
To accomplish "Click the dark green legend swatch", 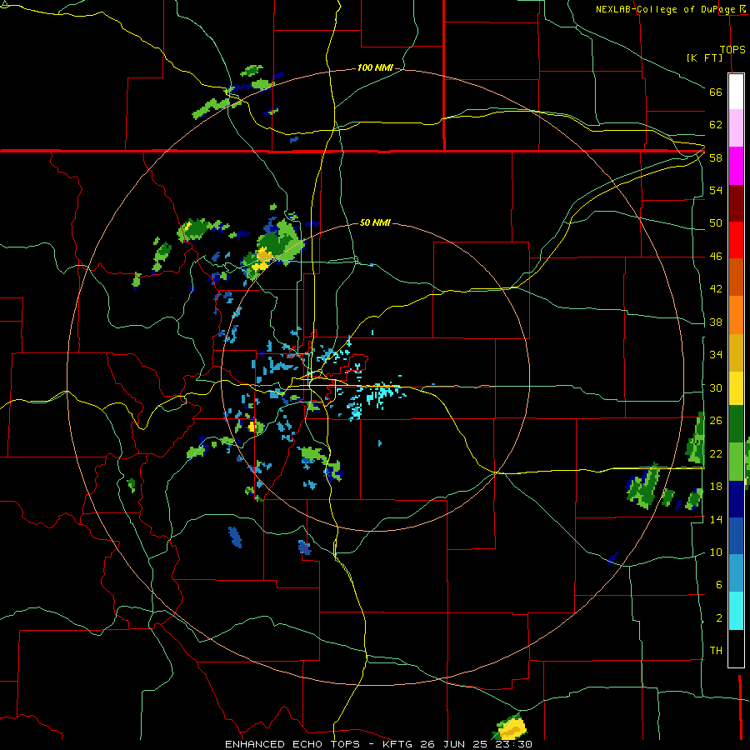I will pos(736,424).
